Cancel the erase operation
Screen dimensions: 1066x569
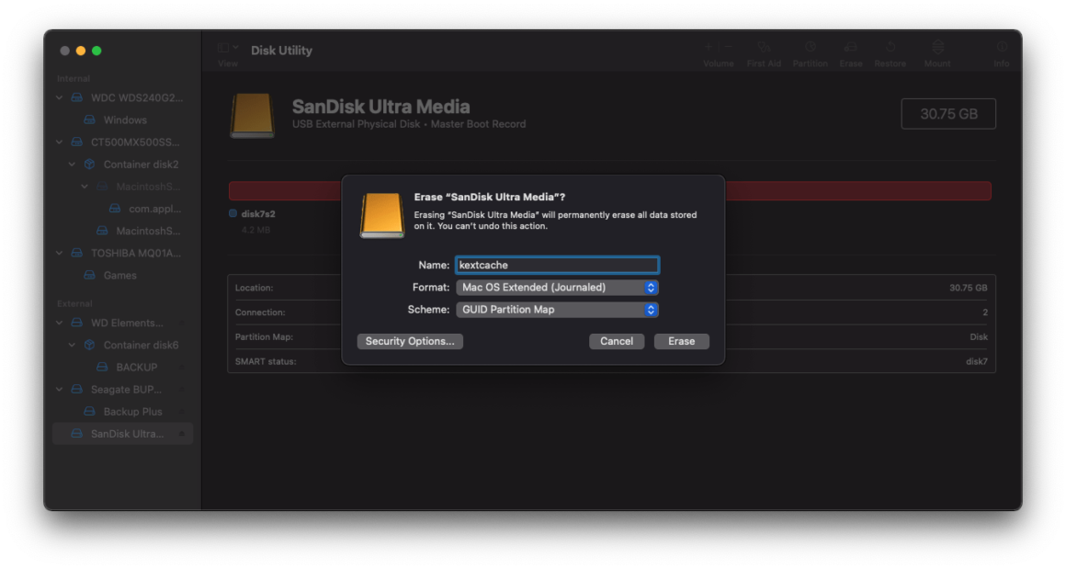coord(617,341)
